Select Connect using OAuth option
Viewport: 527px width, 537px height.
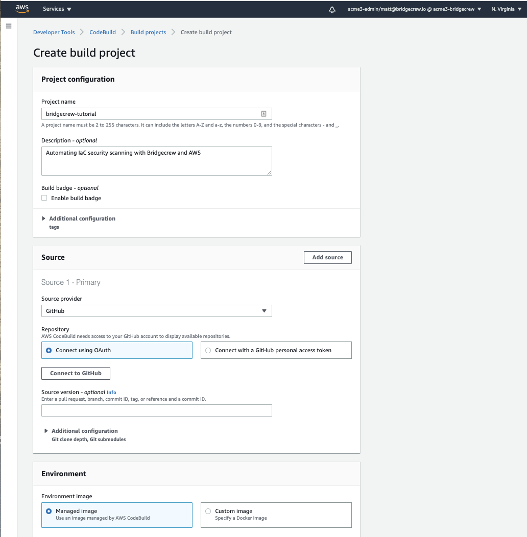[x=117, y=350]
